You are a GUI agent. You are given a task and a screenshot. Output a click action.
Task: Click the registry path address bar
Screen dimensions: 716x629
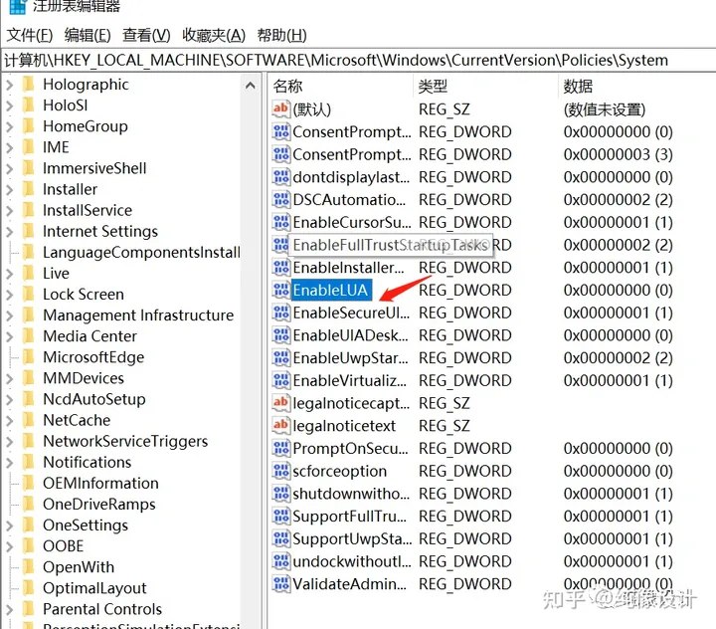358,61
